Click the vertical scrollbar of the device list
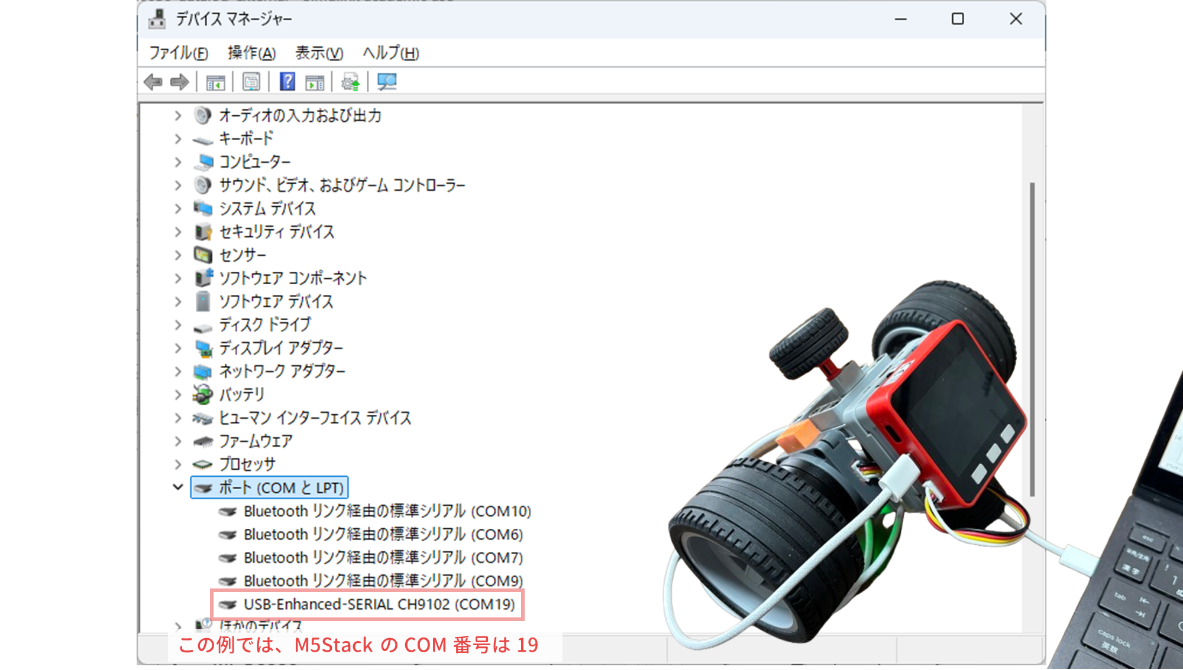This screenshot has height=670, width=1183. coord(1032,354)
